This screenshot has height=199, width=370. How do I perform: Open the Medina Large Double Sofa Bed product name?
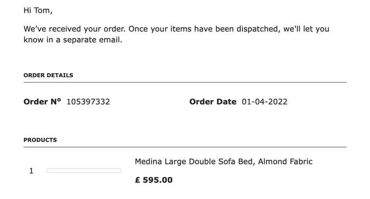224,162
